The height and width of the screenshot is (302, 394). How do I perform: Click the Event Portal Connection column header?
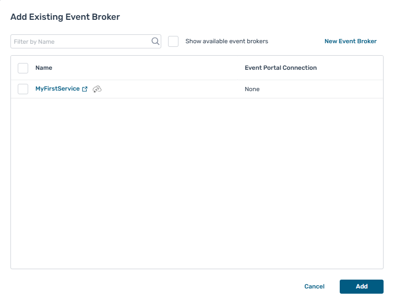pos(280,68)
